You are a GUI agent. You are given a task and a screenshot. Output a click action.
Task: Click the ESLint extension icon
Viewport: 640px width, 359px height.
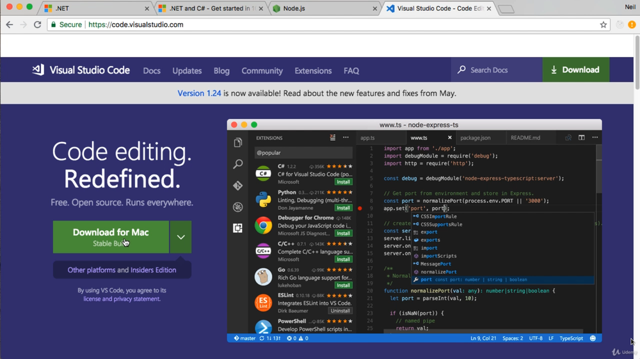click(x=263, y=303)
